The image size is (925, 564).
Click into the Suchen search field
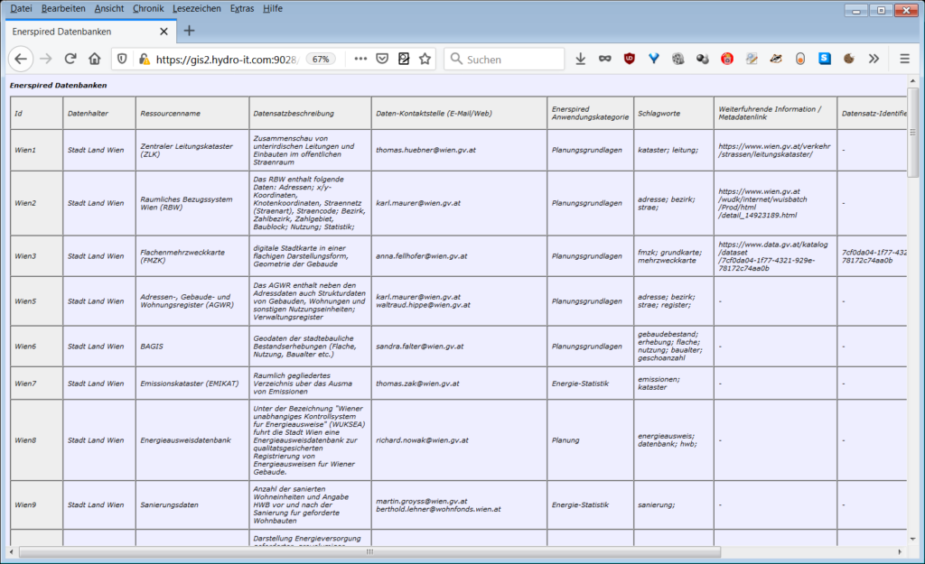pyautogui.click(x=504, y=59)
